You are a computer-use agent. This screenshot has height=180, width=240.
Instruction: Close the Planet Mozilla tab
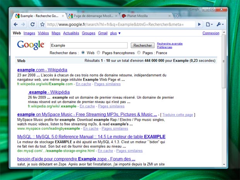pyautogui.click(x=170, y=16)
